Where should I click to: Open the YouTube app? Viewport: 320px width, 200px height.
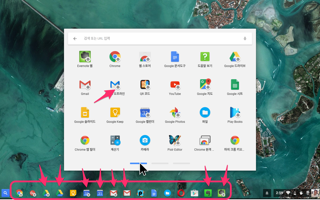tap(175, 87)
